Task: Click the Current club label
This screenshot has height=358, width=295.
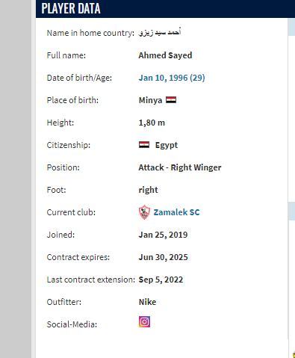Action: (x=71, y=212)
